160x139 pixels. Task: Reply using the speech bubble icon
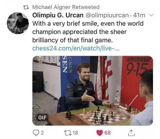point(36,133)
